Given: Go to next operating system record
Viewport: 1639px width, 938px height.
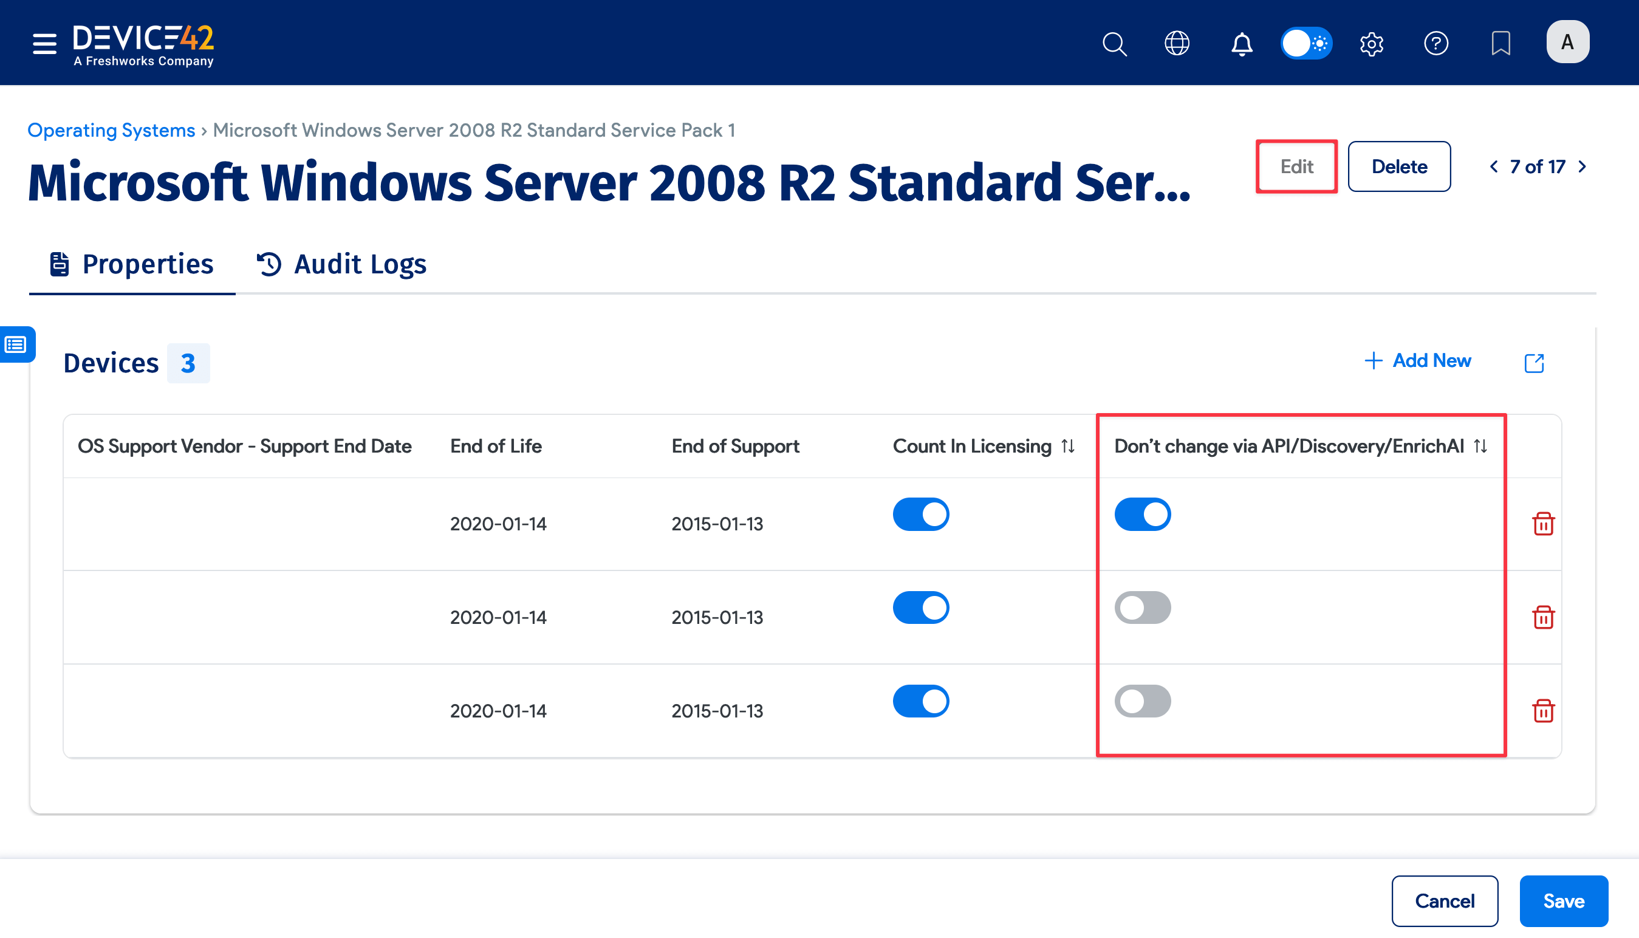Looking at the screenshot, I should pyautogui.click(x=1583, y=167).
